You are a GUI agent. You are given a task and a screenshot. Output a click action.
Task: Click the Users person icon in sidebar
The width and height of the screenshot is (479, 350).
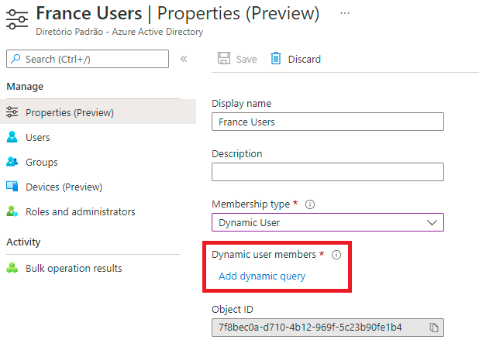pos(12,138)
